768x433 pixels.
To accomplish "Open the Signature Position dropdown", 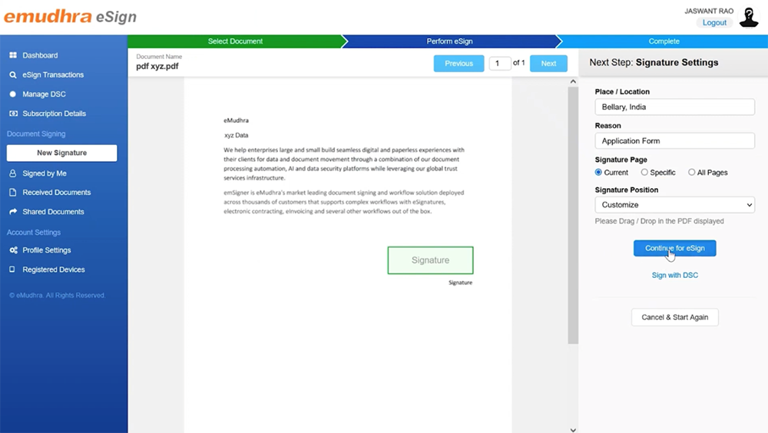I will (674, 205).
